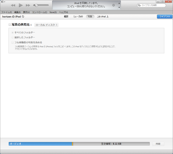Open the window menu icon at top-left
The width and height of the screenshot is (173, 154).
(3, 2)
